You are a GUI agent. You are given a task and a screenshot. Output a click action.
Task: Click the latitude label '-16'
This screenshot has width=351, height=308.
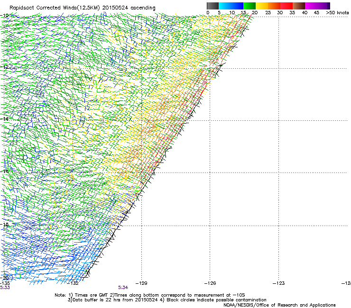click(x=4, y=171)
